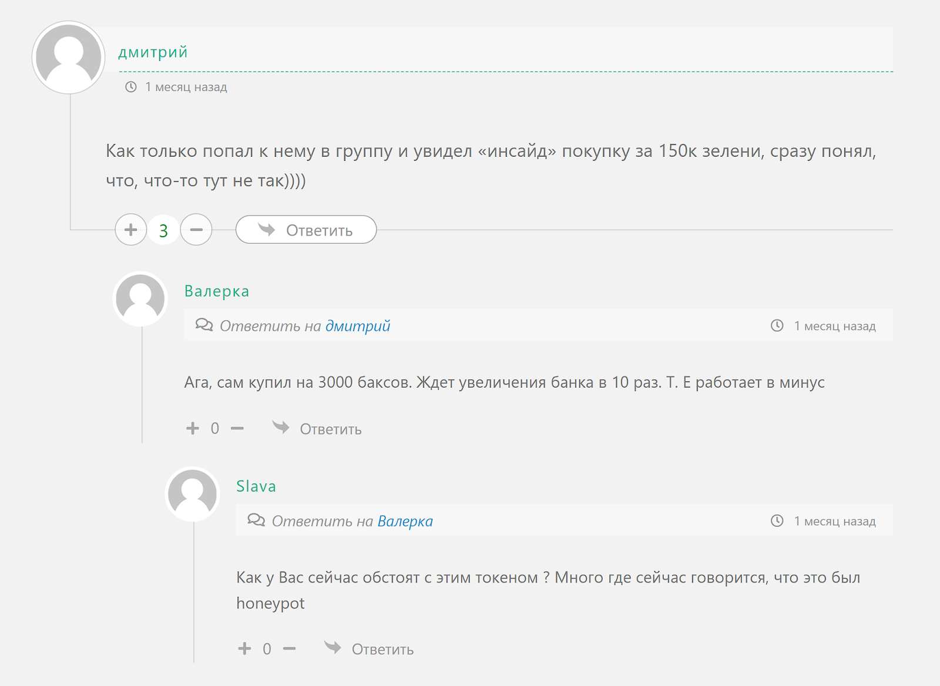Downvote дмитрий's comment with minus button
Image resolution: width=940 pixels, height=686 pixels.
(x=196, y=230)
